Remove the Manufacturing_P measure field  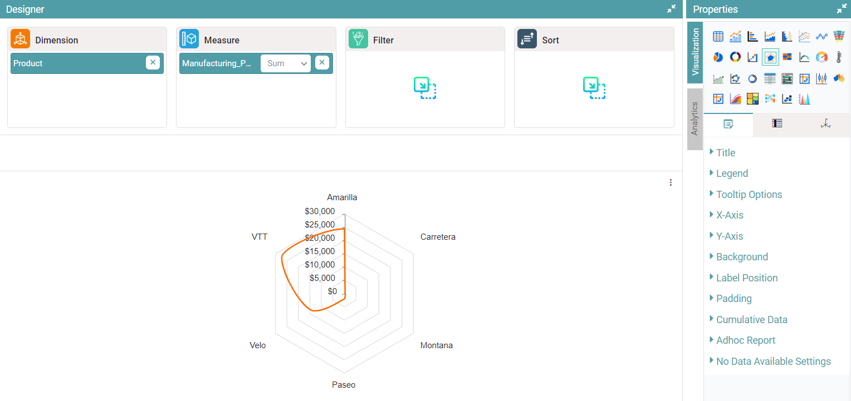[322, 63]
